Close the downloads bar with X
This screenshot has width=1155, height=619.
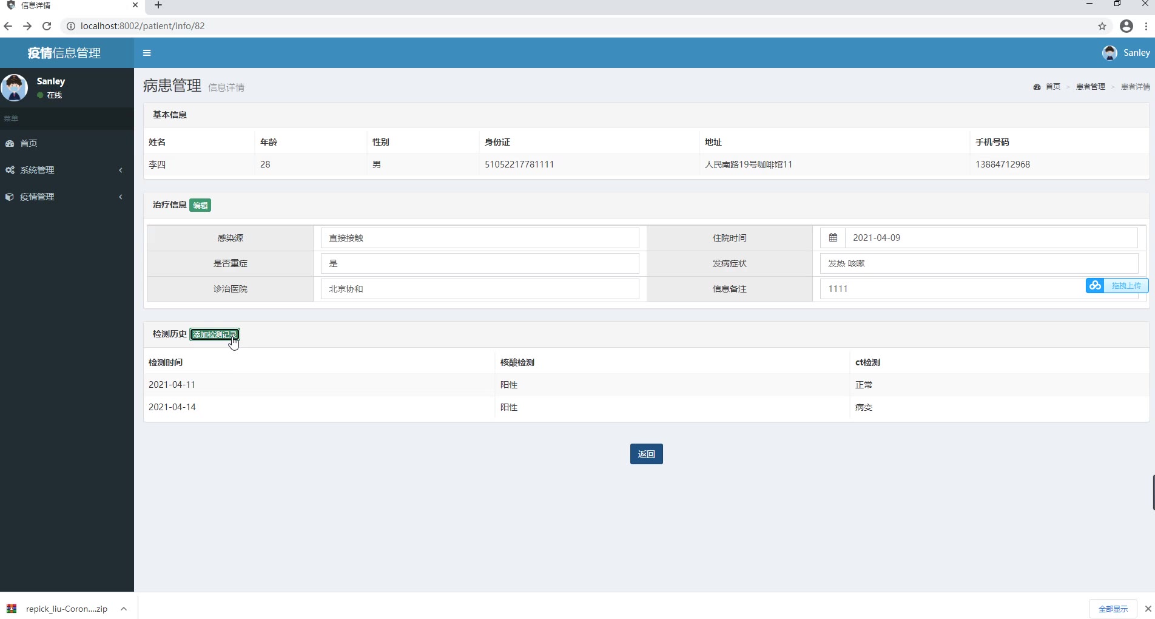click(1148, 609)
